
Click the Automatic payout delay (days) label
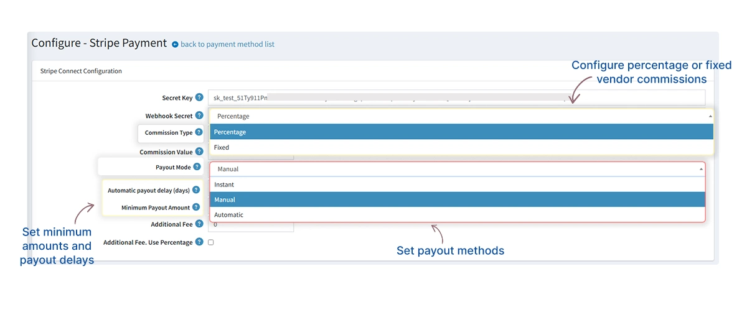(x=149, y=191)
